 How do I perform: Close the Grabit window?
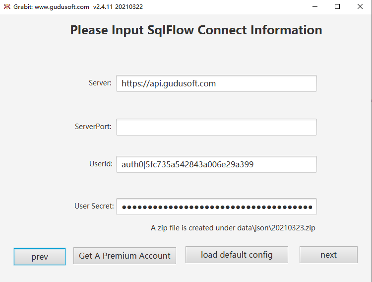click(x=360, y=7)
